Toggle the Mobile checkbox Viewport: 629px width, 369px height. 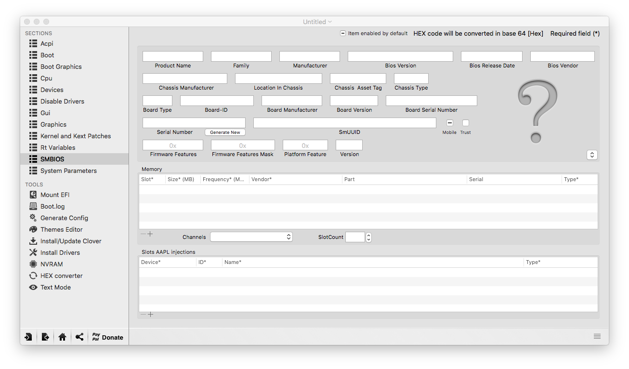tap(449, 123)
